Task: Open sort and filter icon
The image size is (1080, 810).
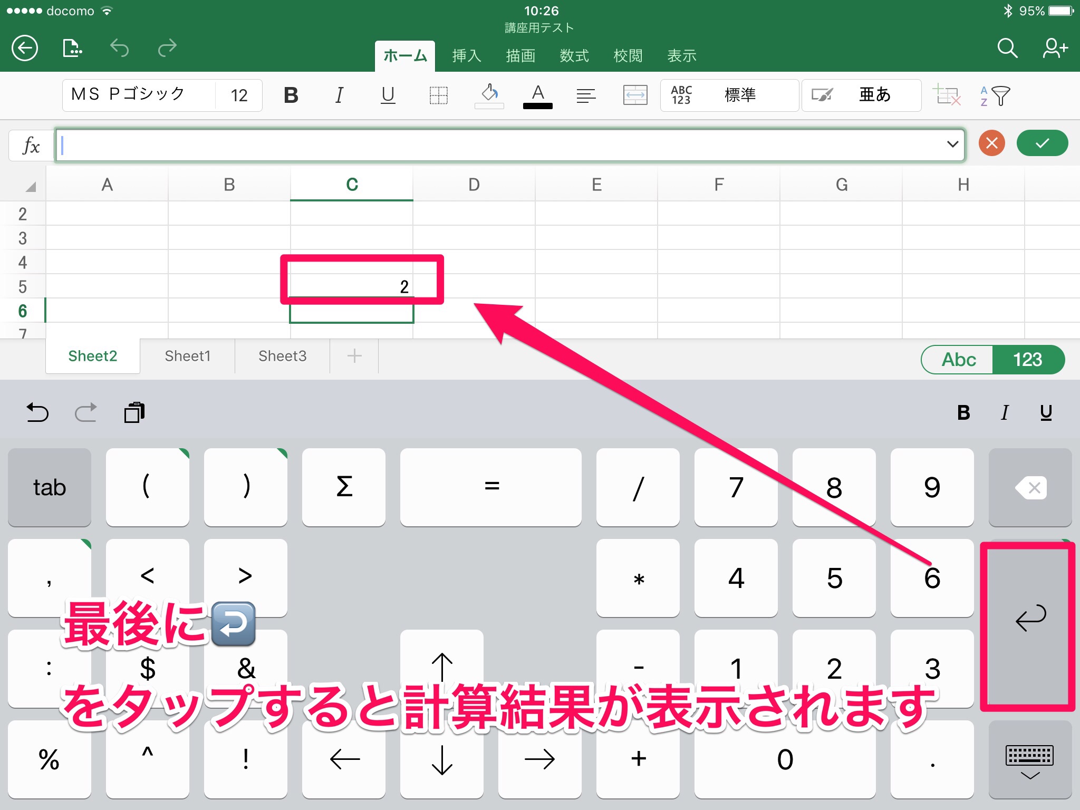Action: (995, 96)
